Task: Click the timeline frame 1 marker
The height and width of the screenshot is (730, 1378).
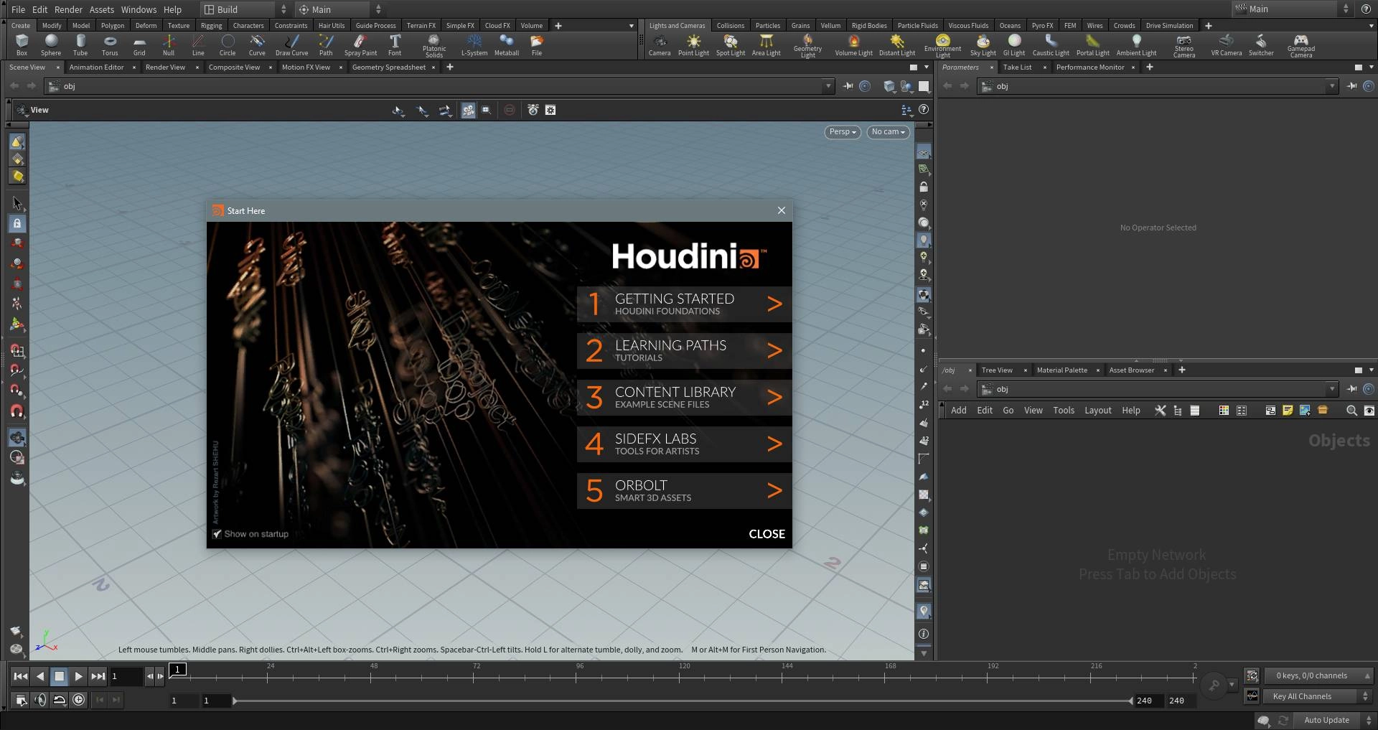Action: coord(178,670)
